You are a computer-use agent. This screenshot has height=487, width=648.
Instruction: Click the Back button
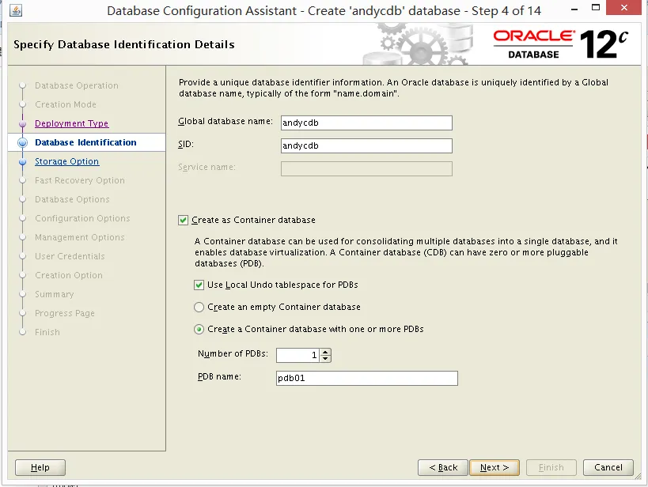click(x=443, y=467)
